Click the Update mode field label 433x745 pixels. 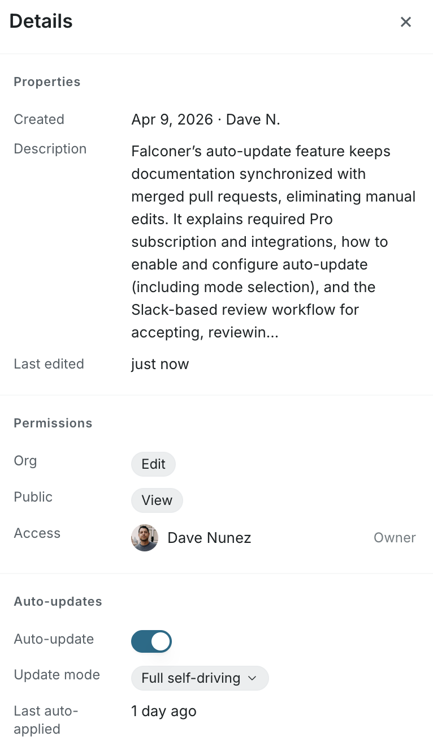coord(57,675)
